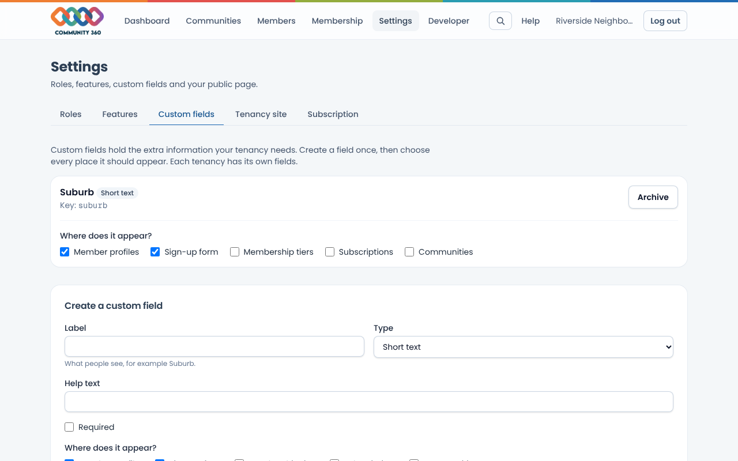Viewport: 738px width, 461px height.
Task: Click the hint "What people see, for example Suburb."
Action: click(x=130, y=364)
